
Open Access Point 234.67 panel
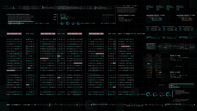pos(156,15)
